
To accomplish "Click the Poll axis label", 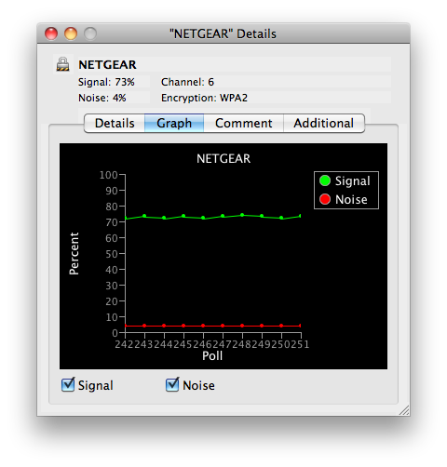I will tap(212, 355).
